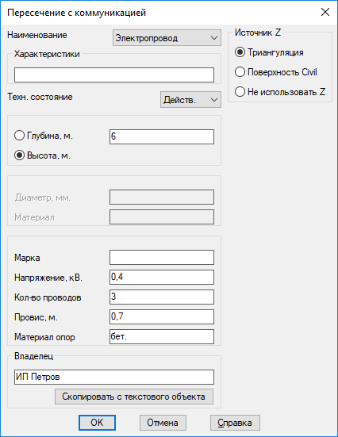
Task: Open the Наименование dropdown showing Электропровод
Action: click(x=167, y=37)
